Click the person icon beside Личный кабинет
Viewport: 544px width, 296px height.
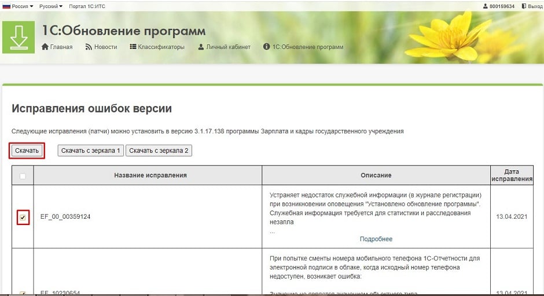(201, 47)
